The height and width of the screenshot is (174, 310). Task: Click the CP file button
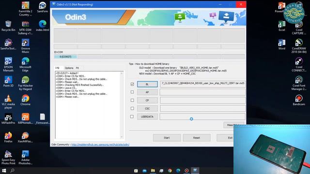(x=147, y=100)
